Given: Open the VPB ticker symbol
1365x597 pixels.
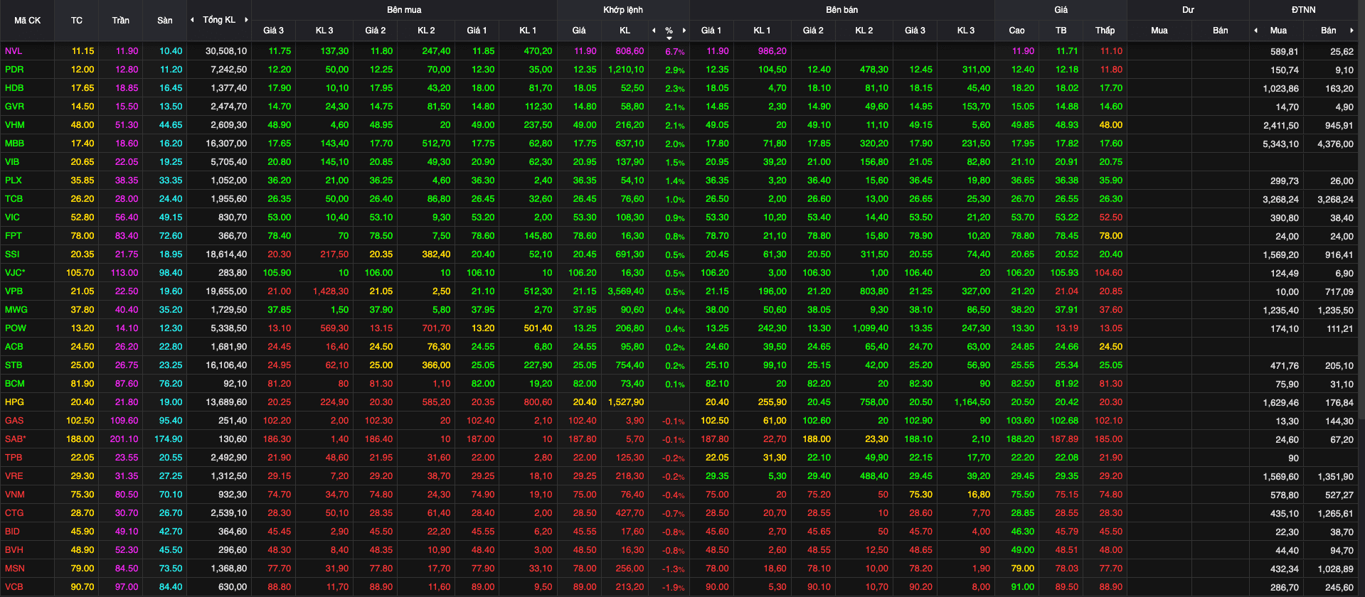Looking at the screenshot, I should pyautogui.click(x=14, y=291).
